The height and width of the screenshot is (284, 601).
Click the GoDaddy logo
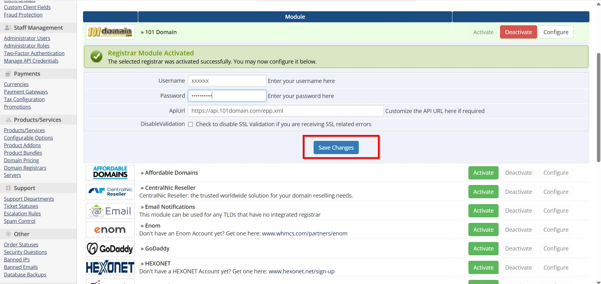coord(110,249)
